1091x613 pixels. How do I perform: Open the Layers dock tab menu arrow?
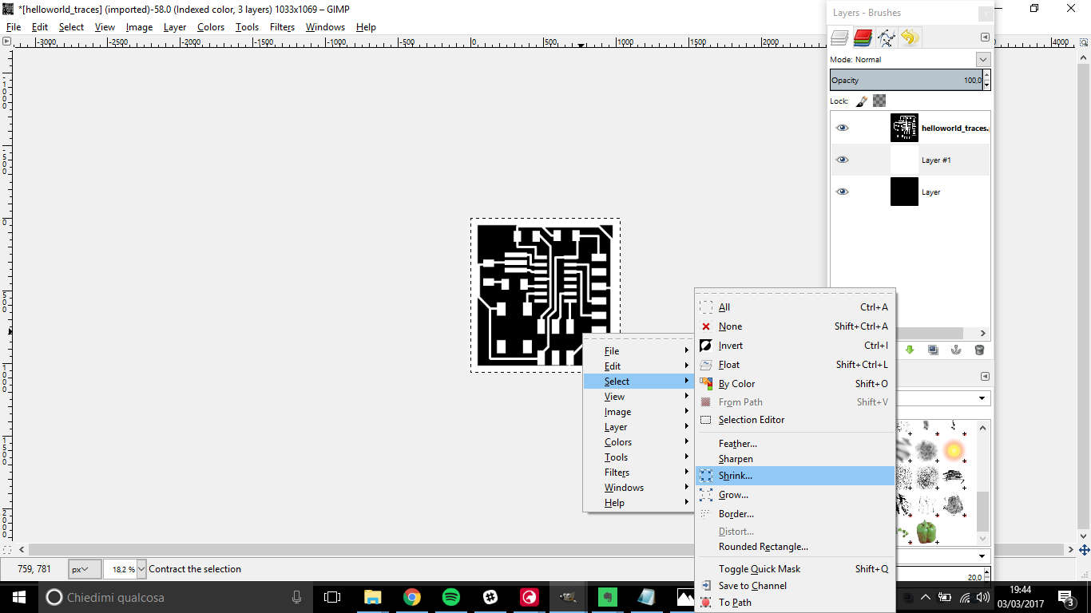coord(985,37)
